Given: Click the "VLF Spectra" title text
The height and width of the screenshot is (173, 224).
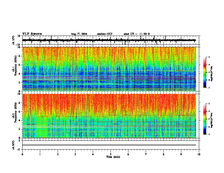Looking at the screenshot, I should 32,34.
